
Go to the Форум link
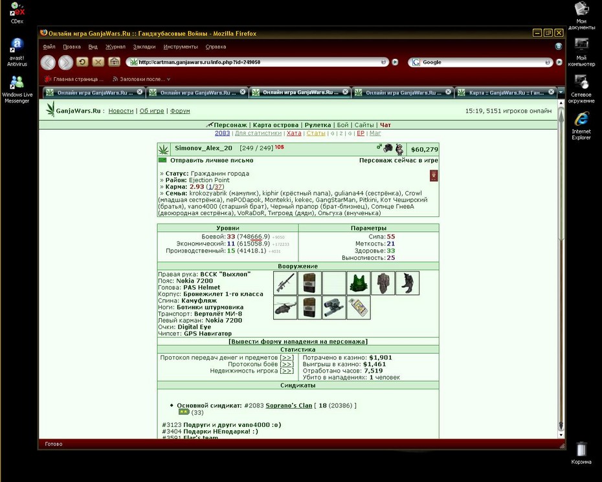point(180,111)
